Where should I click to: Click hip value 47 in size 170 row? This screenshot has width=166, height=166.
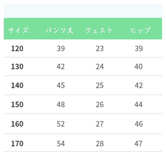coord(139,143)
